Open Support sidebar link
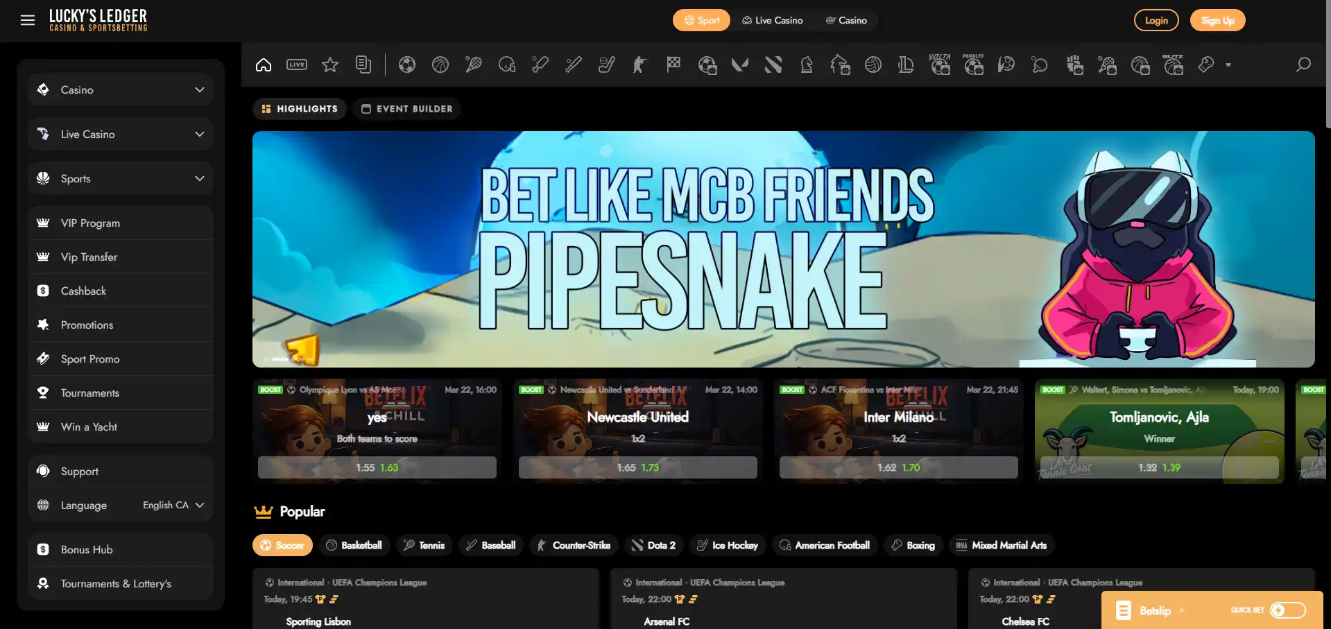This screenshot has height=629, width=1331. tap(121, 471)
